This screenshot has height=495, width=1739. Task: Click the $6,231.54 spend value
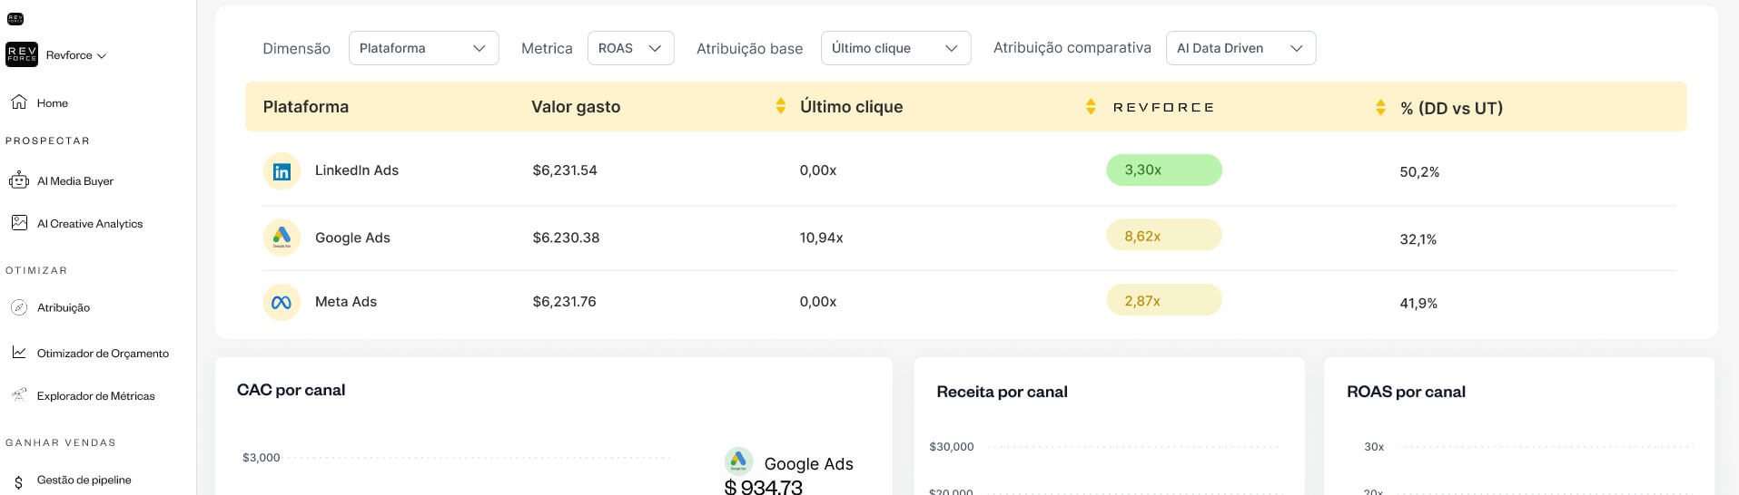565,170
